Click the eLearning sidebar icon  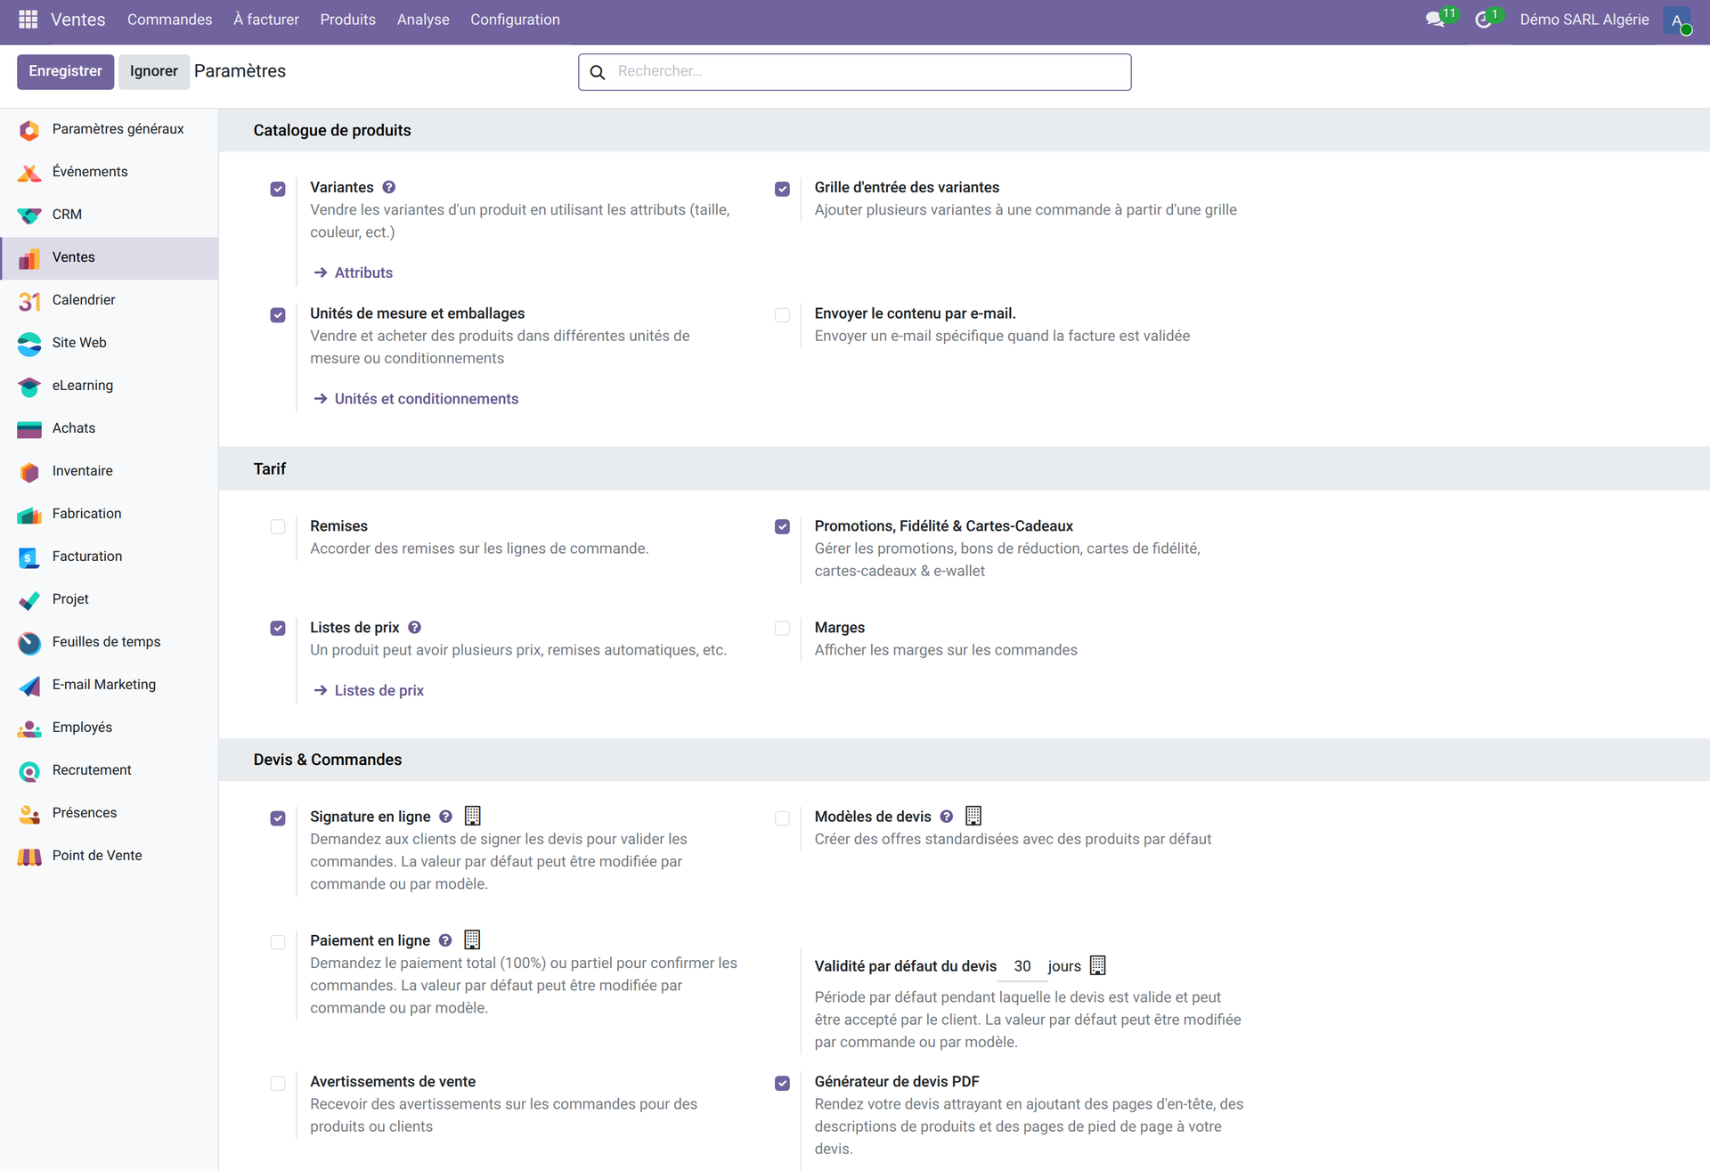pyautogui.click(x=29, y=386)
